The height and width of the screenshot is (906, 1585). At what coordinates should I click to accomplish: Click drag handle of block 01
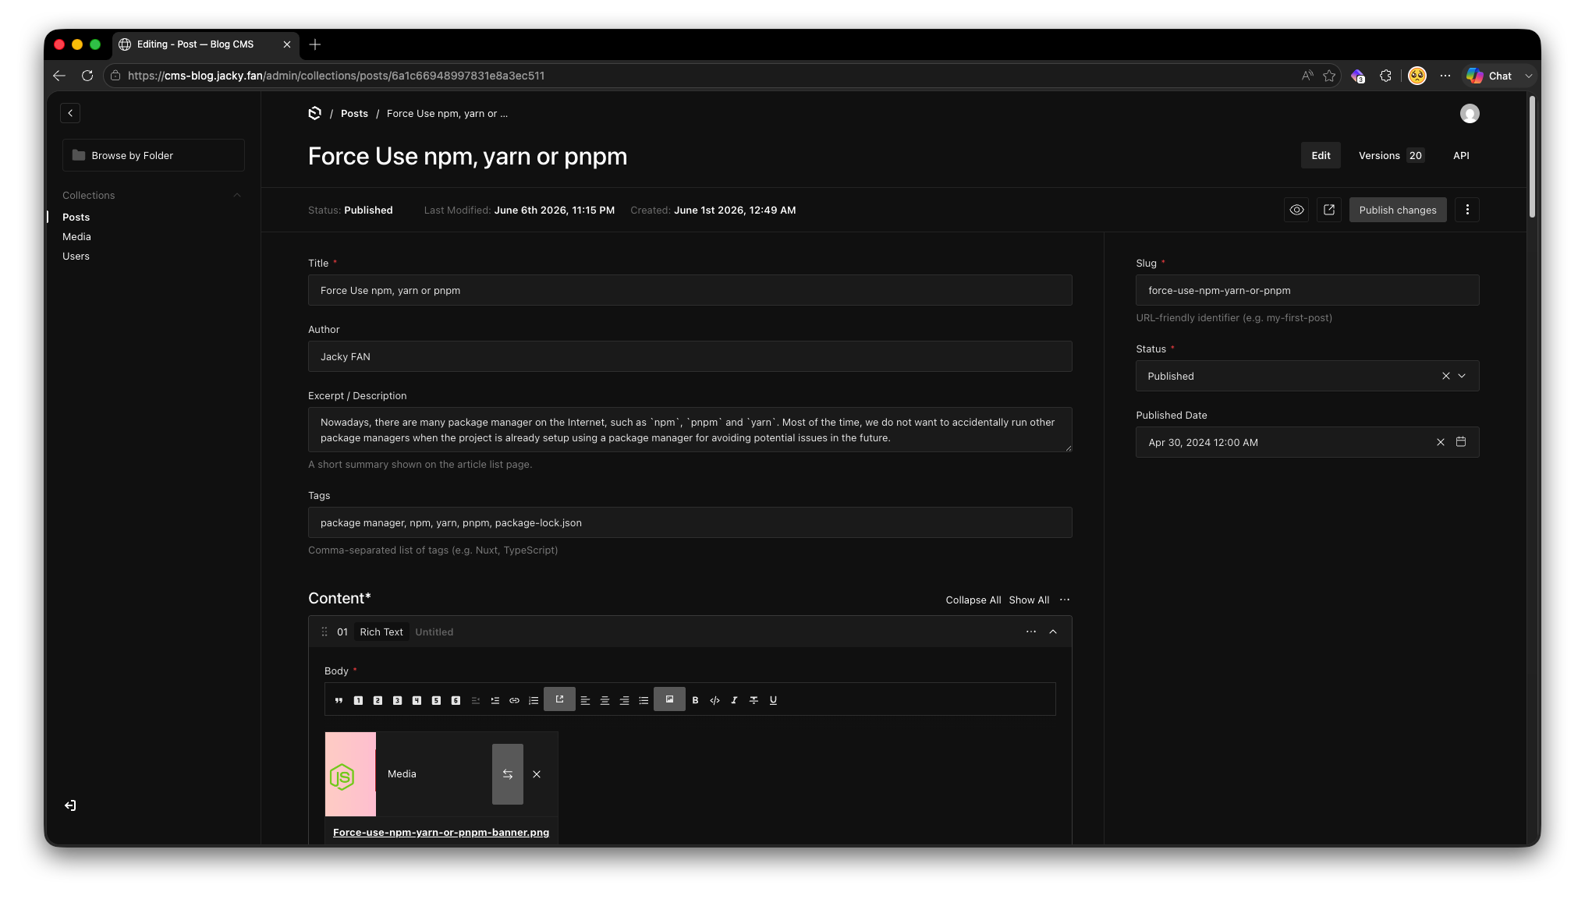click(x=324, y=632)
